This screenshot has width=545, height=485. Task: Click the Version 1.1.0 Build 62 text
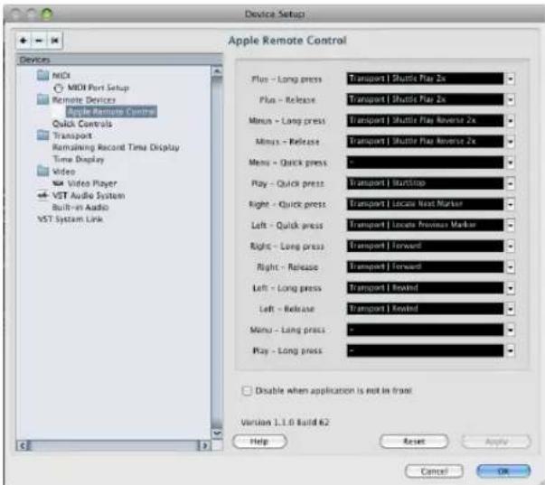point(285,422)
